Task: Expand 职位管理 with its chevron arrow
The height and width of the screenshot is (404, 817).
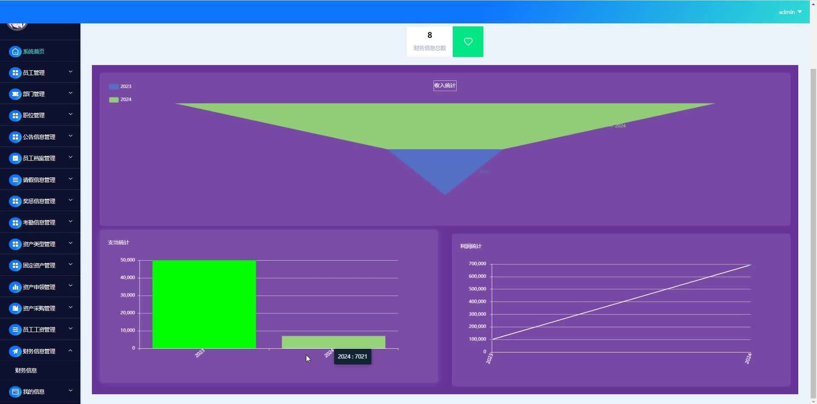Action: coord(71,114)
